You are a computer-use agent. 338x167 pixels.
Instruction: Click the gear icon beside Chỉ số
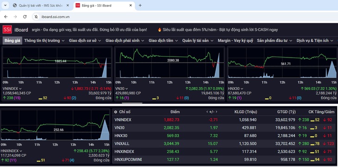click(116, 112)
